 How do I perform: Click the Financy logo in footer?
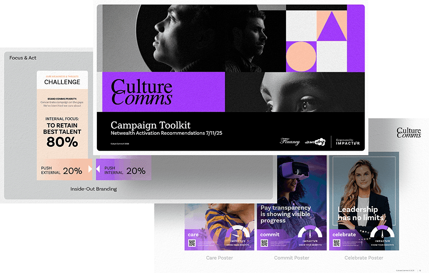(290, 142)
